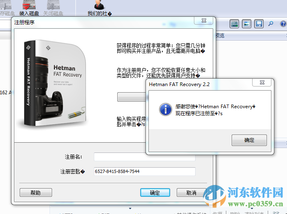The image size is (287, 214).
Task: Click the disk drive icon in the right toolbar
Action: pyautogui.click(x=234, y=24)
